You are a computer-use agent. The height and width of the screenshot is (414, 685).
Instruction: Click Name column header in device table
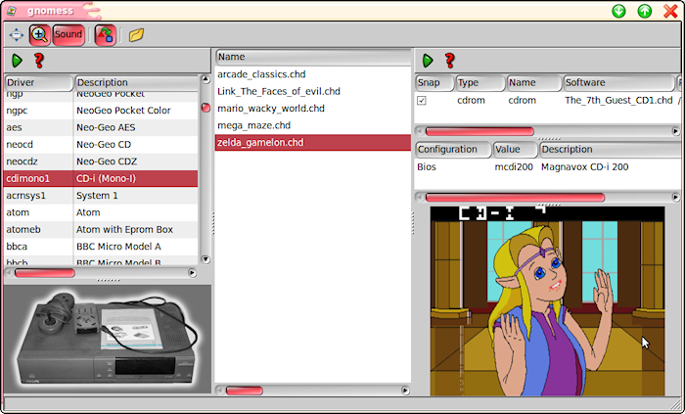534,82
